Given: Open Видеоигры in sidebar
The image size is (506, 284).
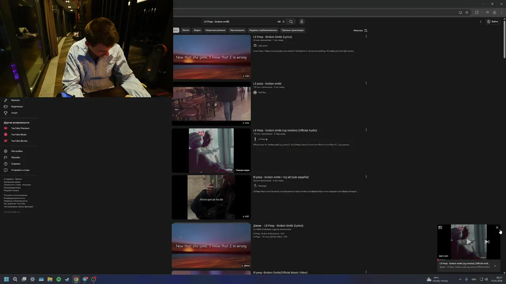Looking at the screenshot, I should (17, 106).
